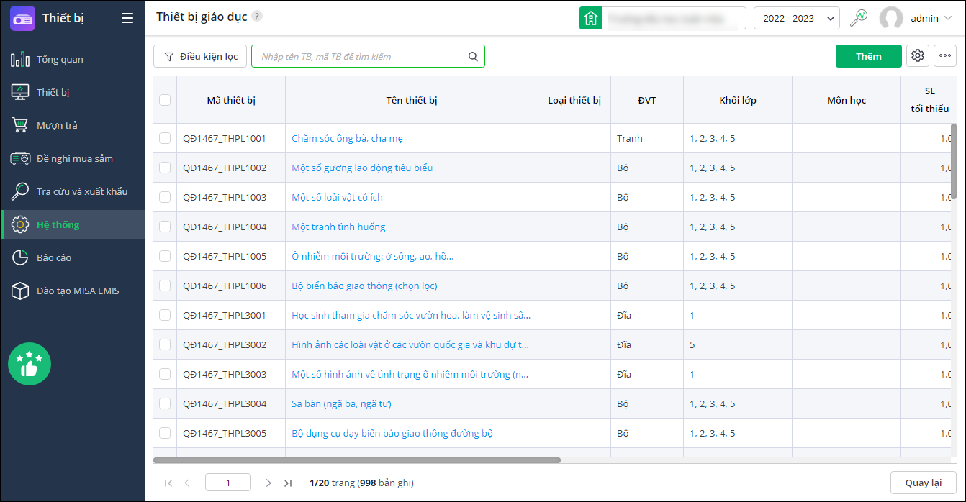
Task: Click the Đào tạo MISA EMIS cube icon
Action: pos(20,291)
